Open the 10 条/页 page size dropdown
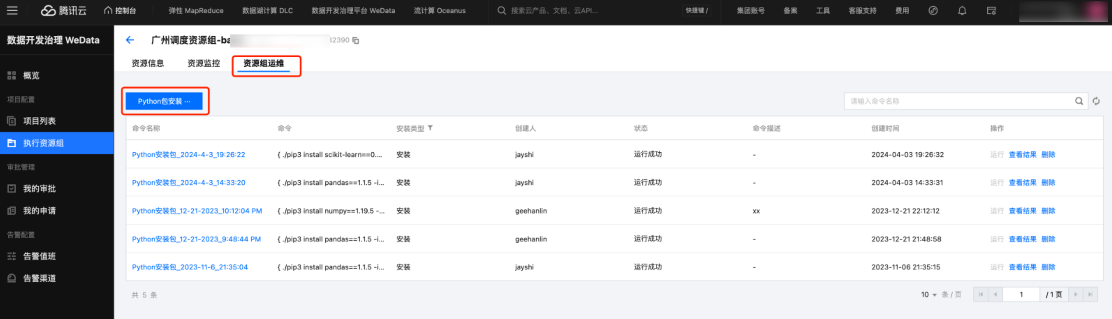Screen dimensions: 1112x319 pyautogui.click(x=929, y=295)
